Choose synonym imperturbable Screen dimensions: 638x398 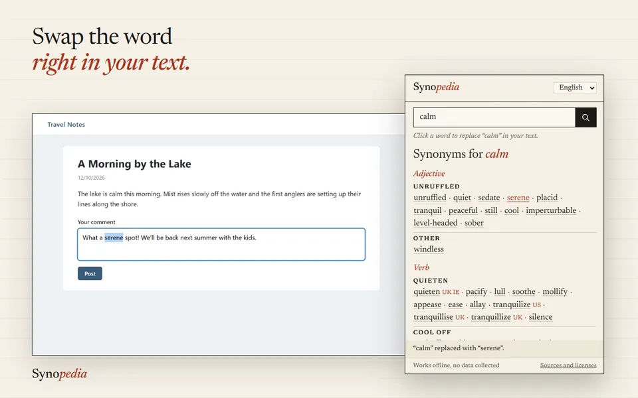pos(551,210)
